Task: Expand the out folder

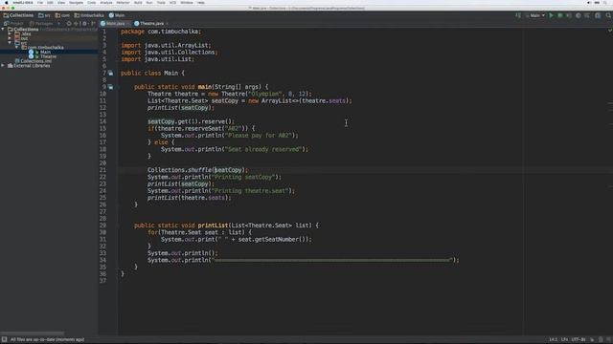Action: [10, 38]
